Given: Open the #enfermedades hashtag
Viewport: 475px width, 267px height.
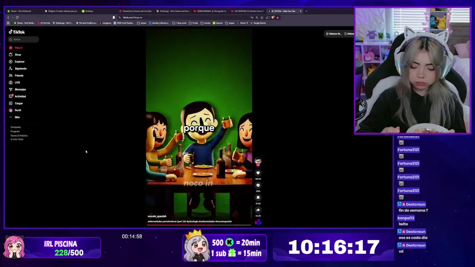Looking at the screenshot, I should coord(207,221).
